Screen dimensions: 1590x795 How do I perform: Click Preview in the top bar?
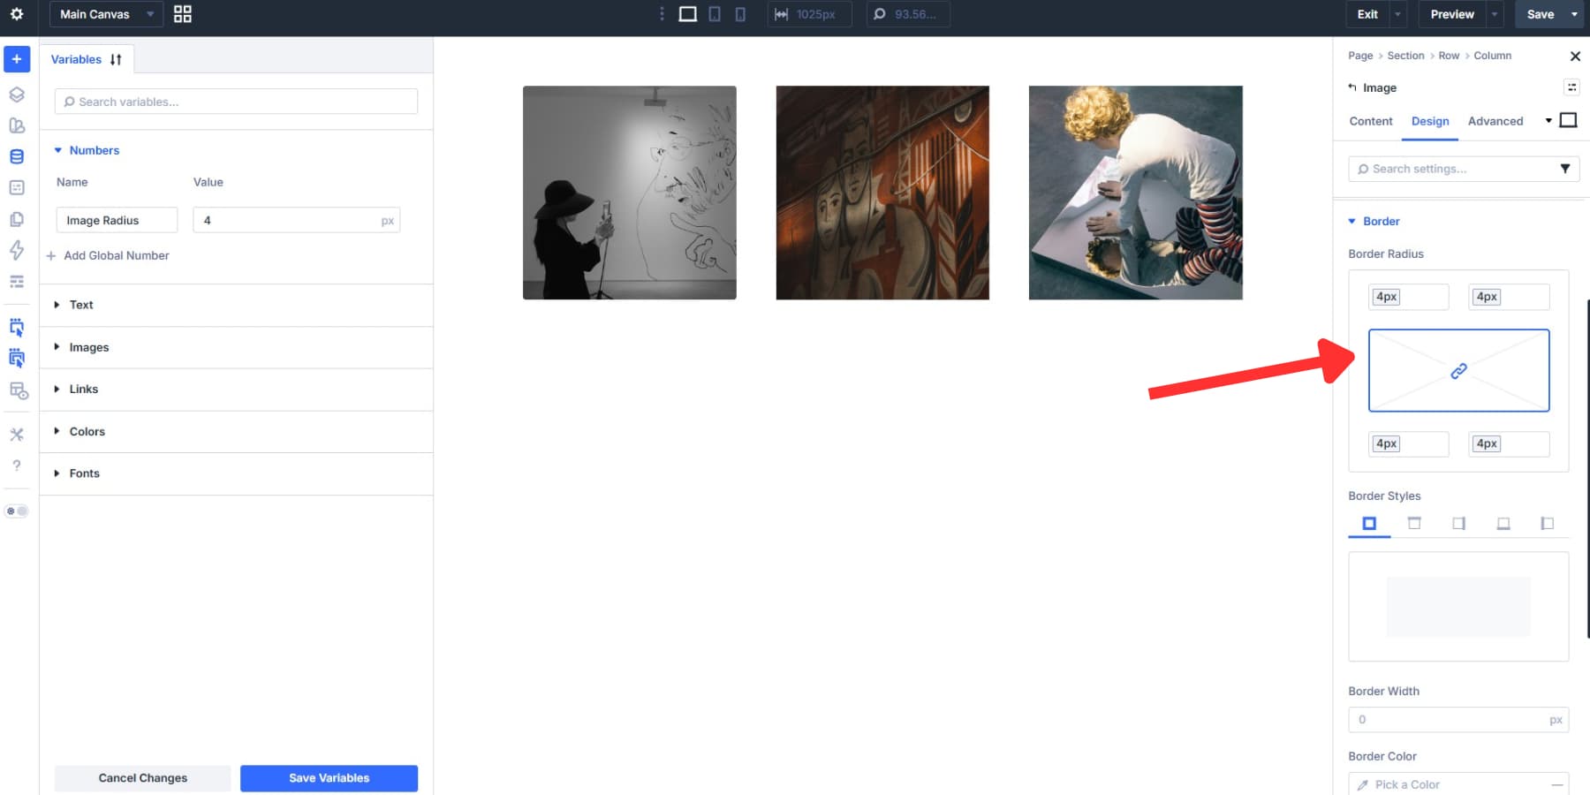coord(1450,14)
